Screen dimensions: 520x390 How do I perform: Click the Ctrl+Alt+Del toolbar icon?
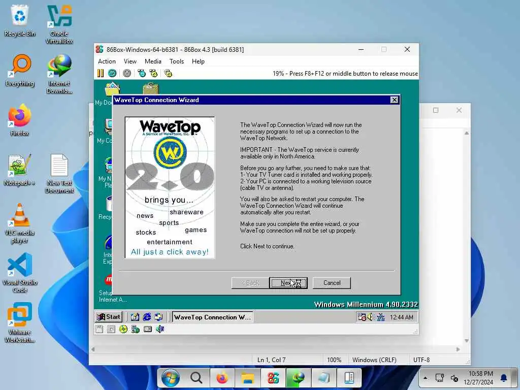point(142,73)
